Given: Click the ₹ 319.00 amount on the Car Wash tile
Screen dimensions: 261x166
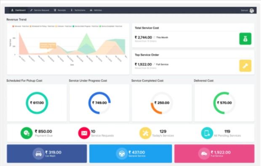Looking at the screenshot, I should coord(53,152).
